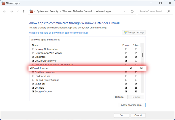Image resolution: width=175 pixels, height=120 pixels.
Task: Expand the address bar history dropdown
Action: point(125,11)
